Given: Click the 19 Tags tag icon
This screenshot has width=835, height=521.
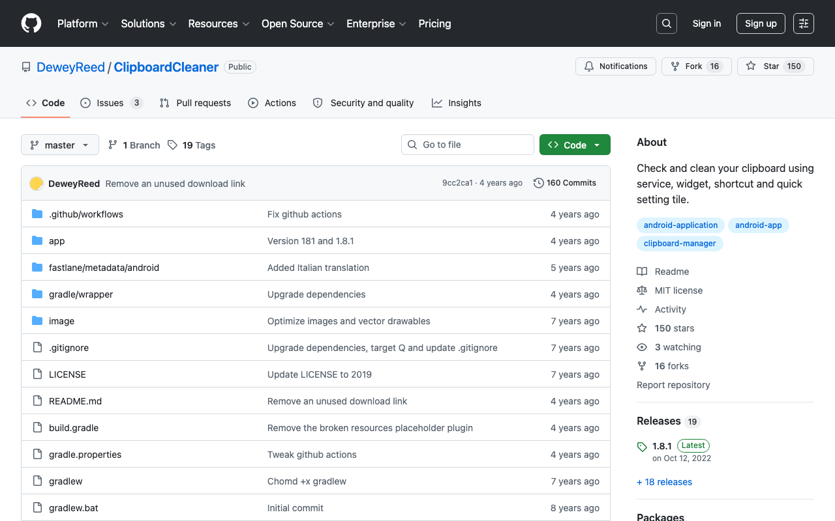Looking at the screenshot, I should [172, 145].
